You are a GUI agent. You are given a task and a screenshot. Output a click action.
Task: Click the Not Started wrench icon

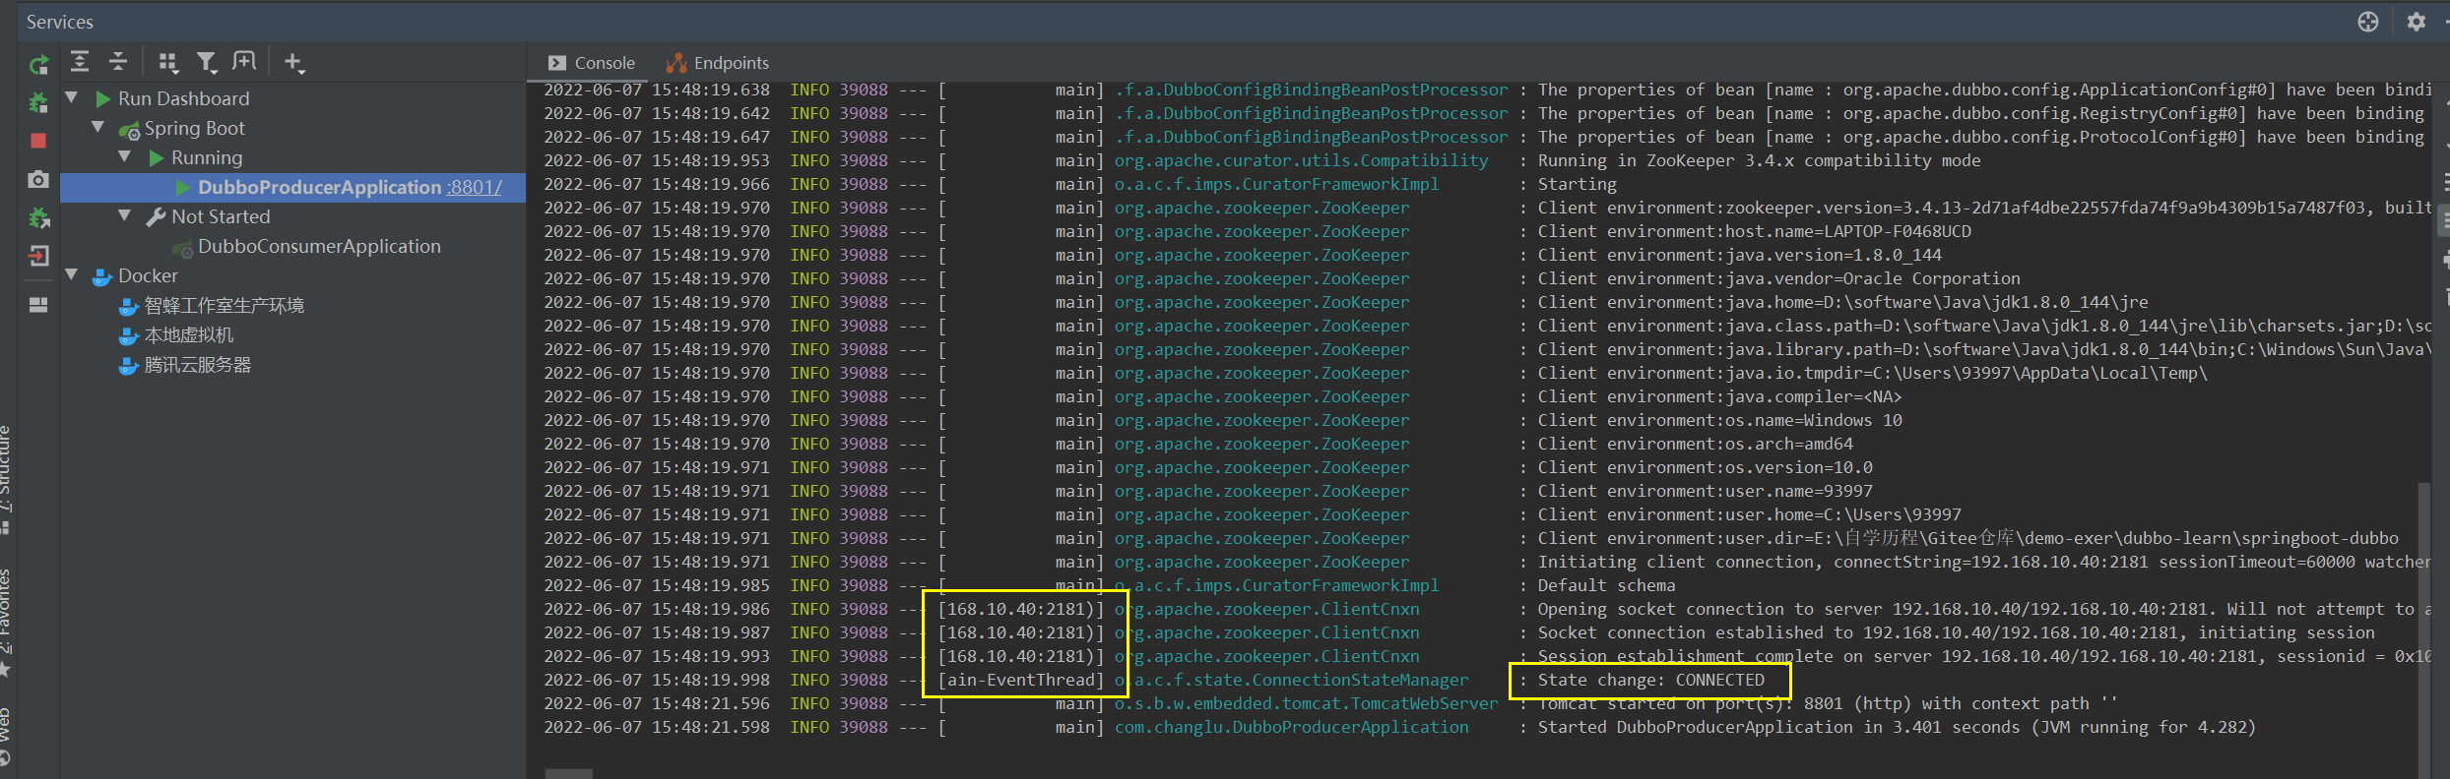pos(156,216)
